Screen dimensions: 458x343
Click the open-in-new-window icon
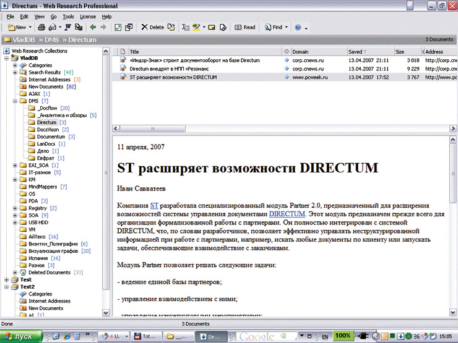pos(129,27)
